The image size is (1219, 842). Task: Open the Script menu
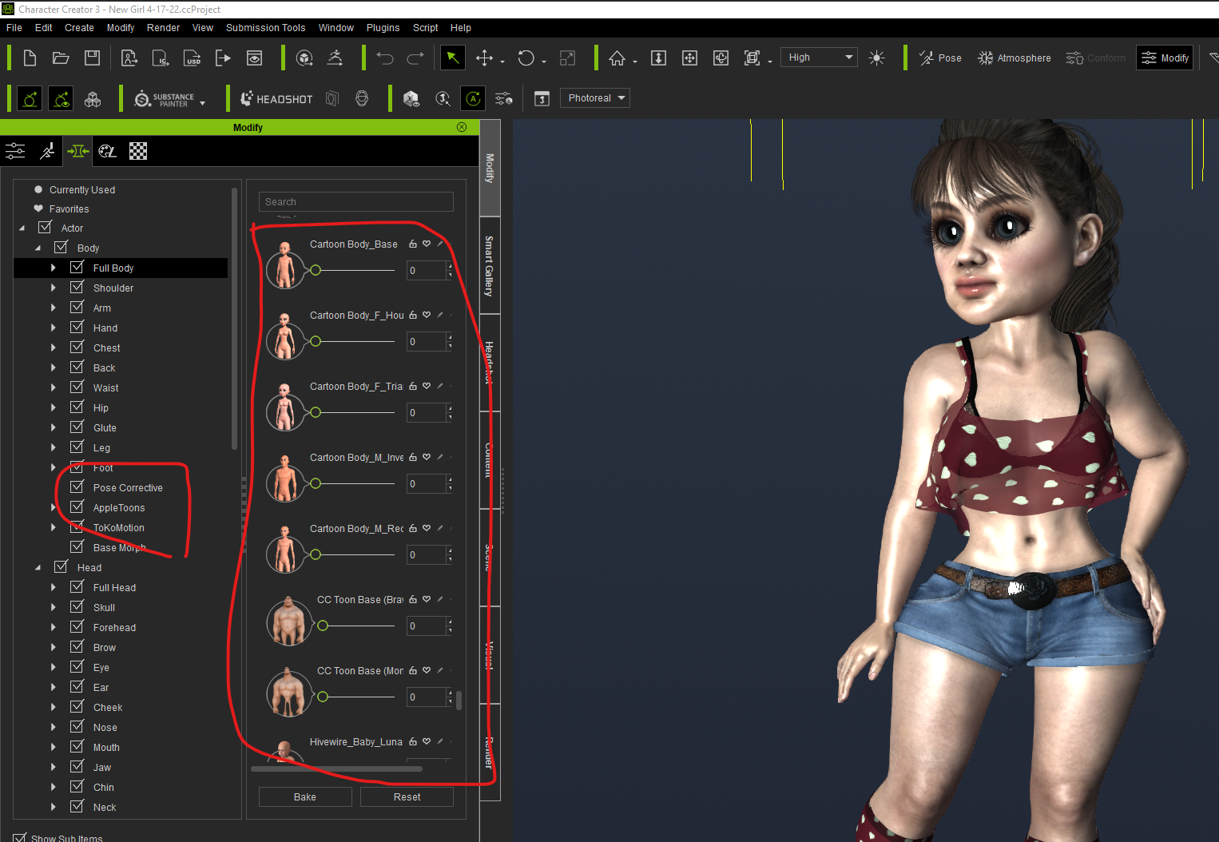tap(425, 27)
